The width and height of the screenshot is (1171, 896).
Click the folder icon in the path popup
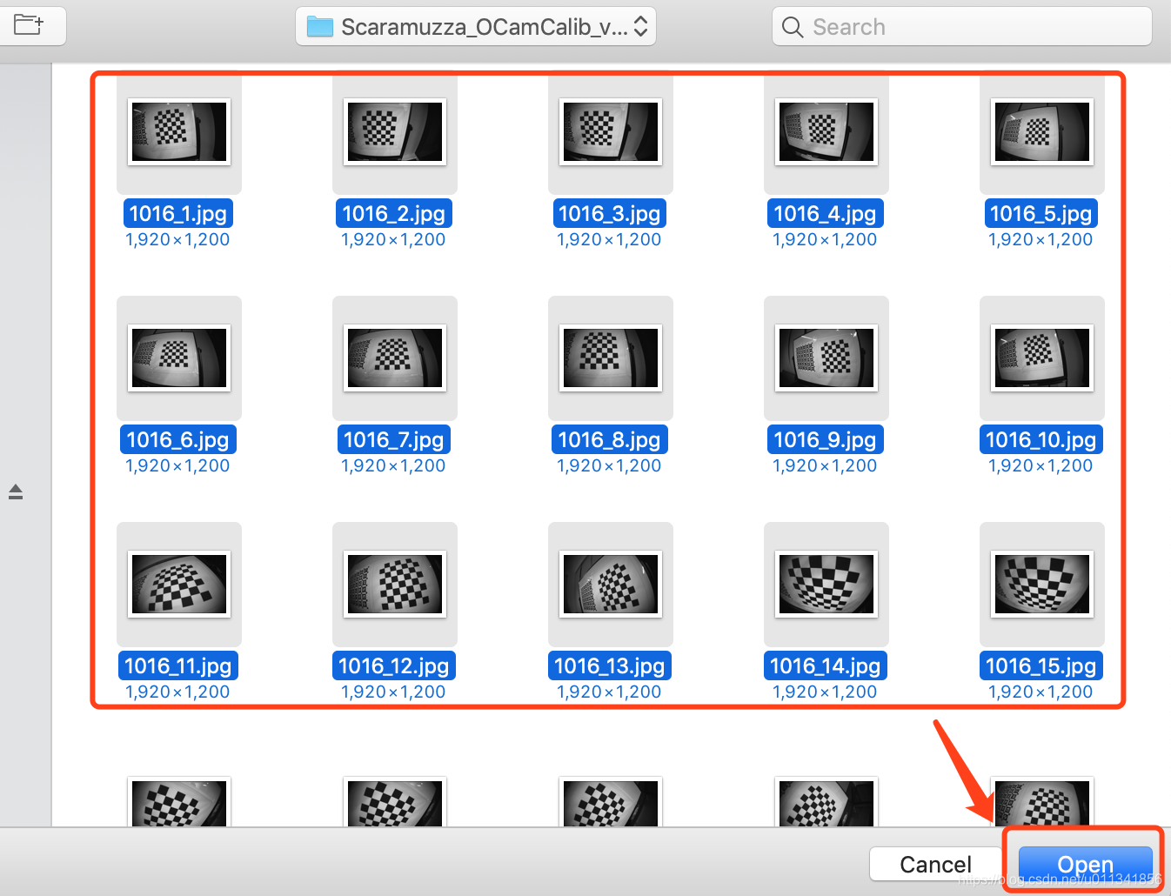click(320, 27)
